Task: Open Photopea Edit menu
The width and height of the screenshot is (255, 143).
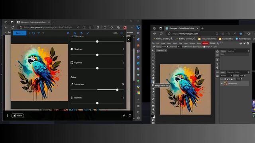Action: point(158,43)
